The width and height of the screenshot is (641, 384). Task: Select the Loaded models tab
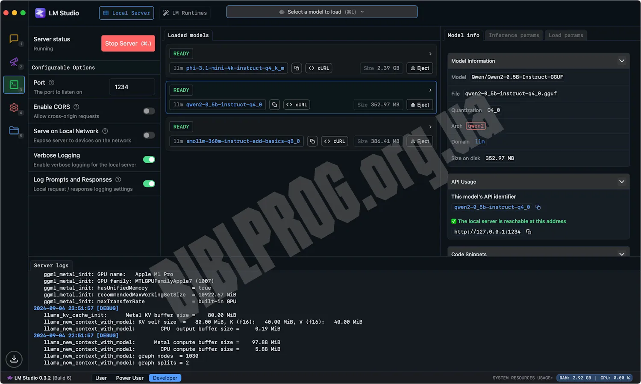[188, 35]
